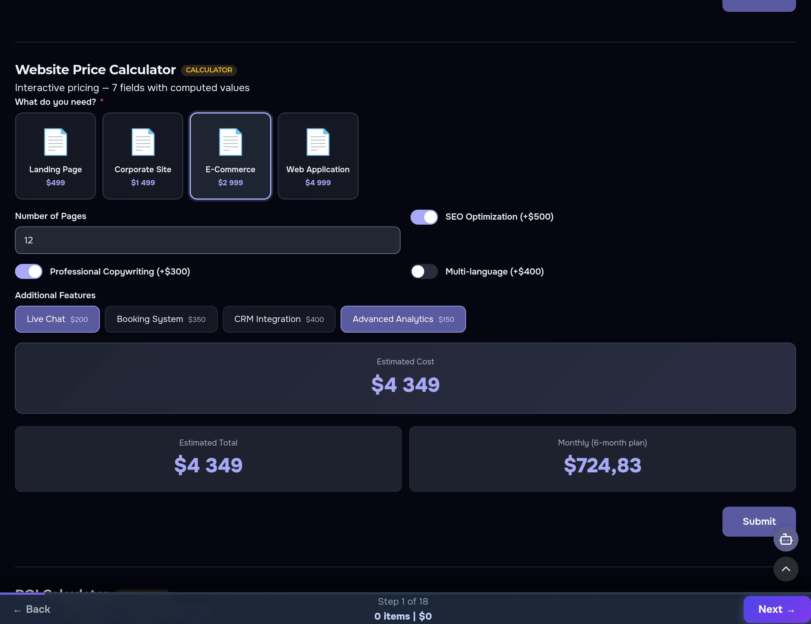Click the Web Application $4 999 price
Screen dimensions: 811x624
click(x=318, y=183)
